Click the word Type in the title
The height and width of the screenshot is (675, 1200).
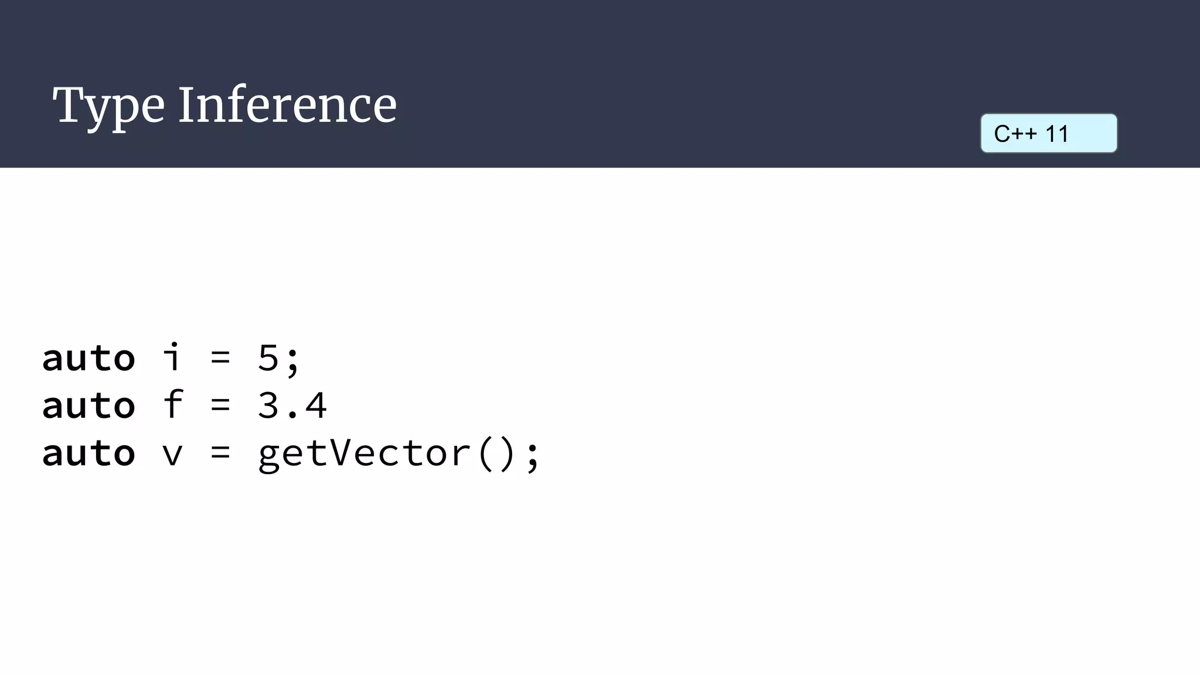pos(109,107)
